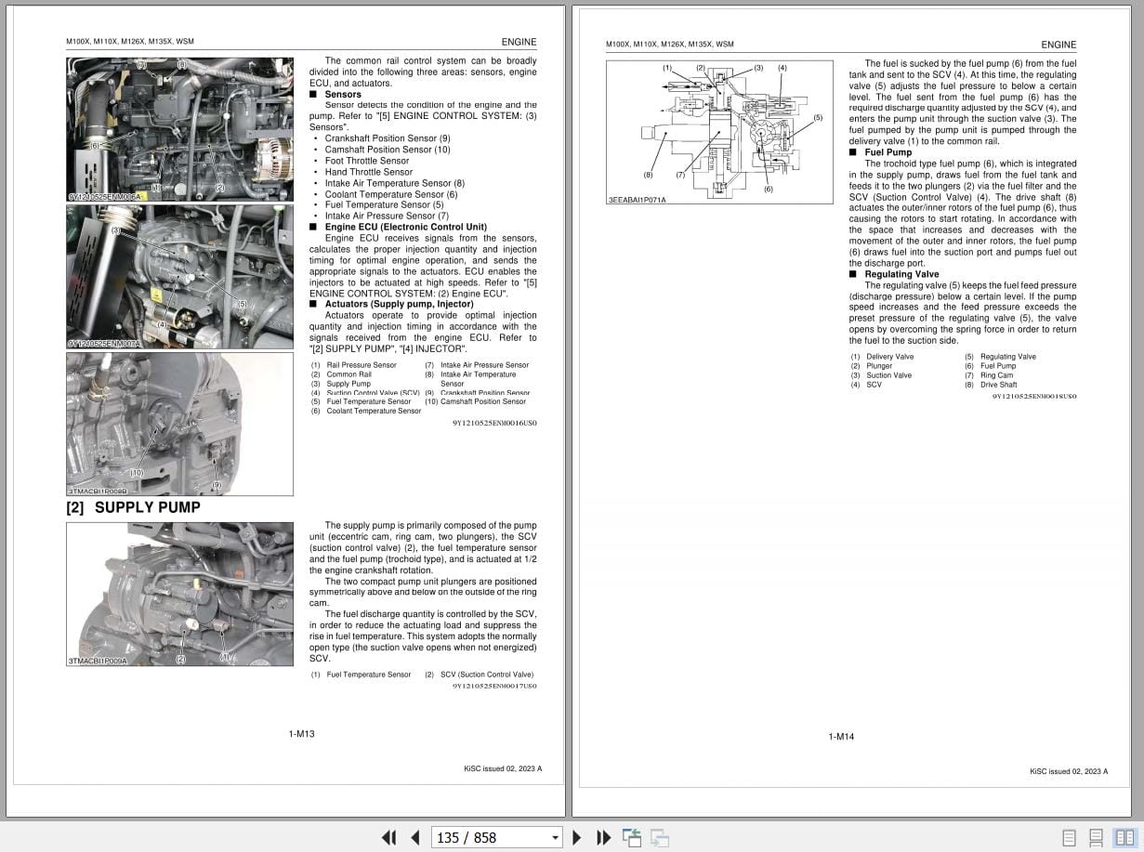Go back one page using the previous page arrow

(415, 837)
